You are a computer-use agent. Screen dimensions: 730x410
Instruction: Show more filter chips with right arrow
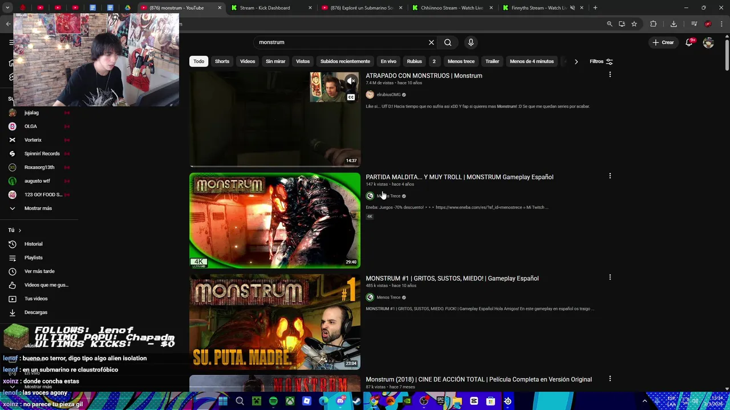(576, 61)
